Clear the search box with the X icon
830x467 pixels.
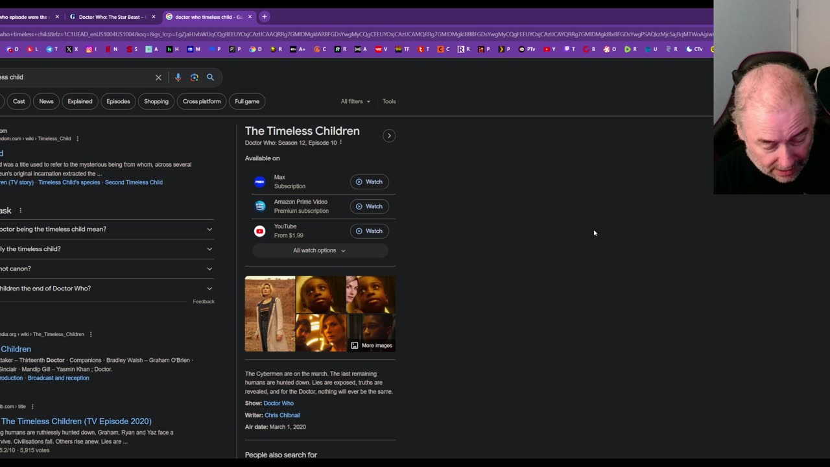158,77
